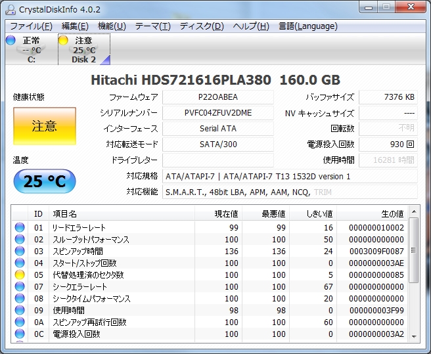Click the 生の値 column header
Screen dimensions: 431x354
[372, 213]
